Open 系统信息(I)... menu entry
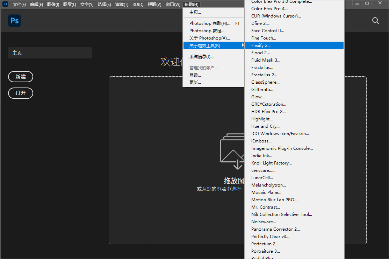The width and height of the screenshot is (389, 259). pos(214,57)
